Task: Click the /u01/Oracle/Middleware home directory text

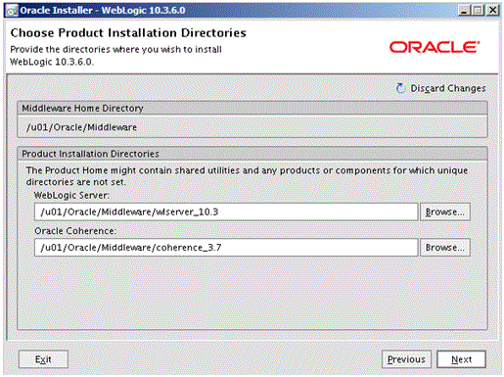Action: (81, 127)
